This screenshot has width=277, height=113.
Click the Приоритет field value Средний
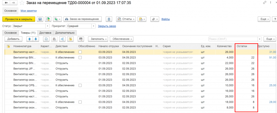click(79, 26)
